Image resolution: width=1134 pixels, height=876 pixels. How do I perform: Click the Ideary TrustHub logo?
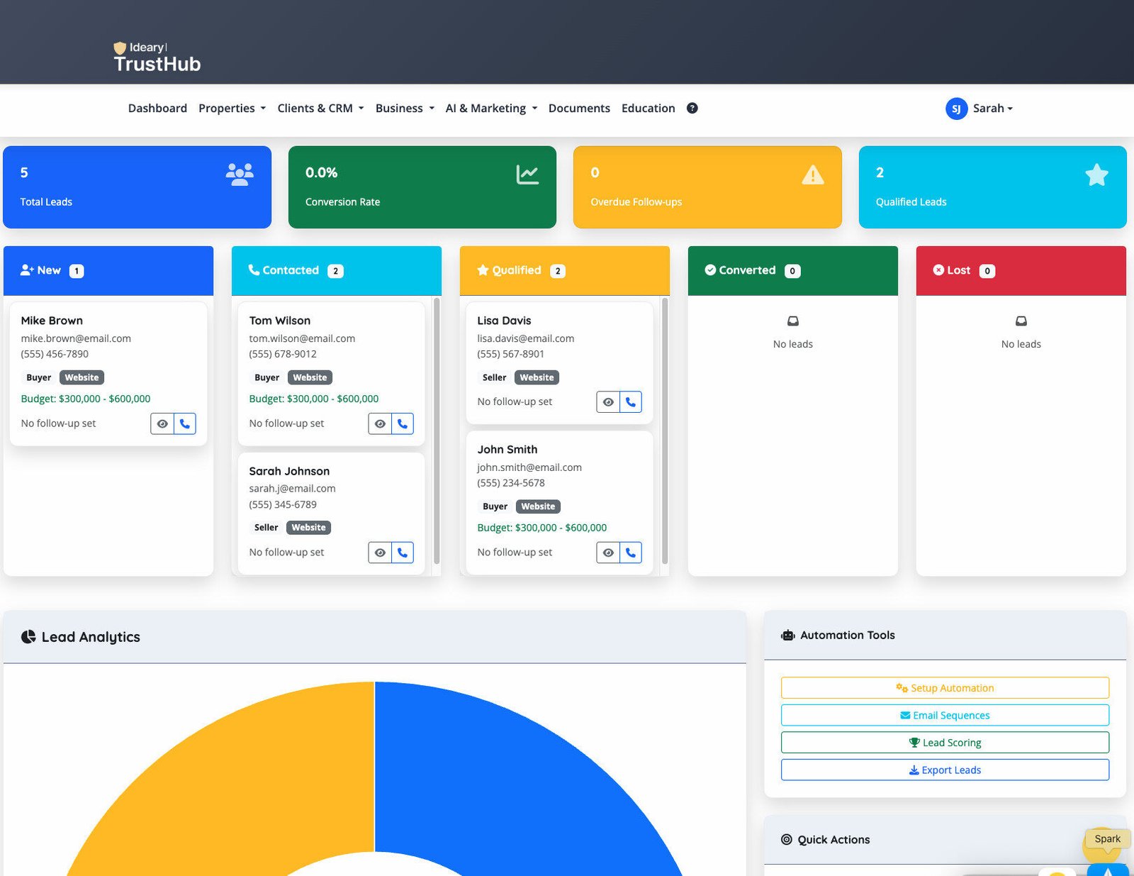coord(157,57)
